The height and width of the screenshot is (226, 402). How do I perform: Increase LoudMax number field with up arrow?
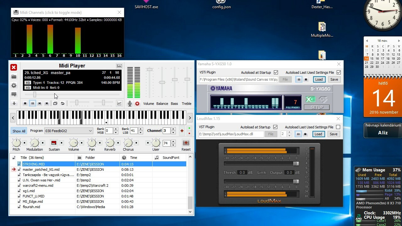[x=289, y=132]
